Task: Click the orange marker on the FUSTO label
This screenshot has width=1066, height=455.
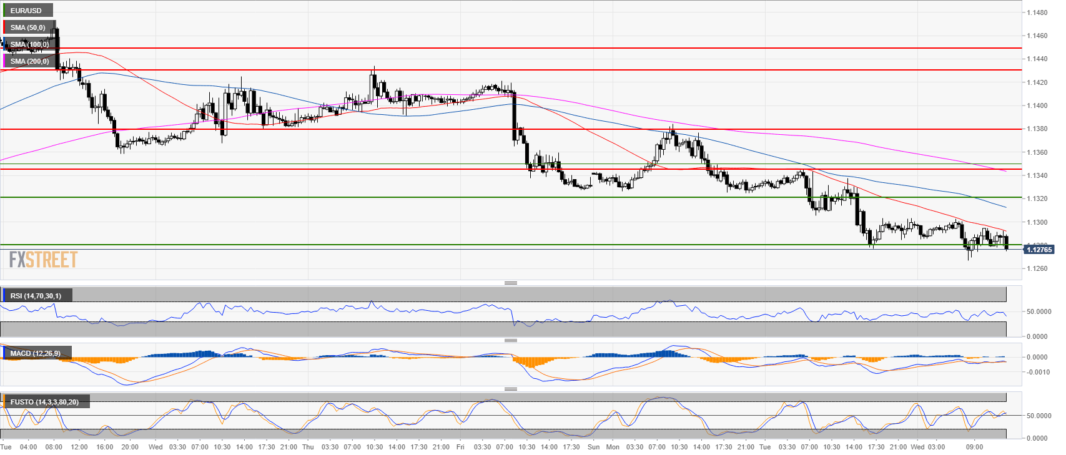Action: coord(4,402)
